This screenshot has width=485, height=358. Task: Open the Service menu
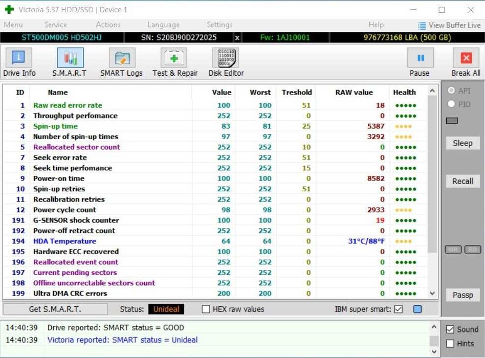[x=56, y=25]
